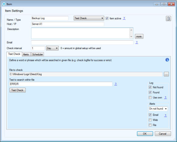Toggle the Log Not found checkbox
Image resolution: width=177 pixels, height=142 pixels.
pos(150,87)
